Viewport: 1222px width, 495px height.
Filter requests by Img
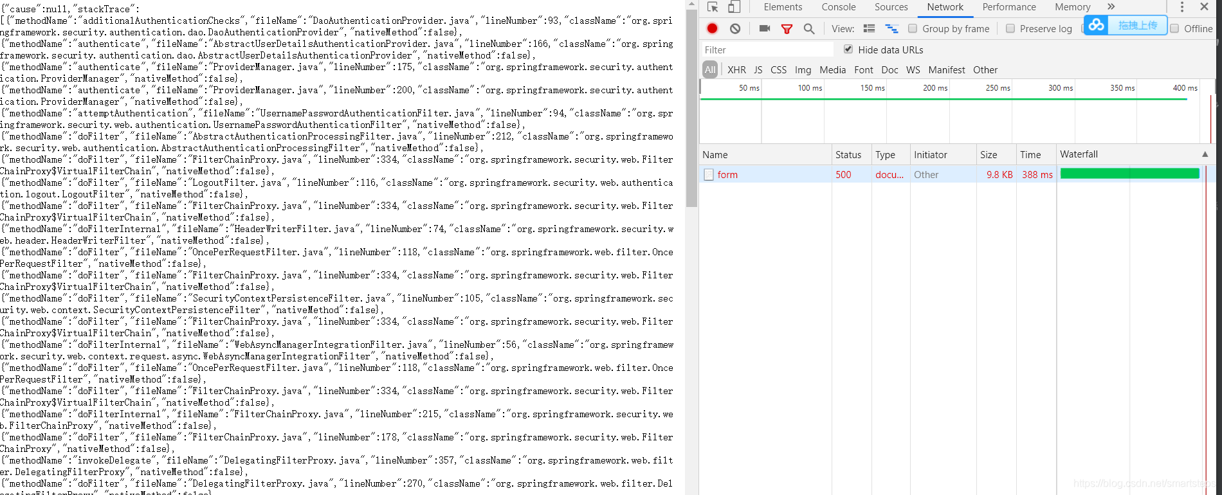[x=803, y=70]
